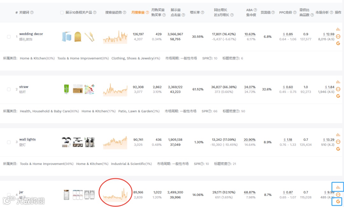Image resolution: width=344 pixels, height=207 pixels.
Task: Click Tools & Home Improvement(8%) category
Action: point(83,58)
